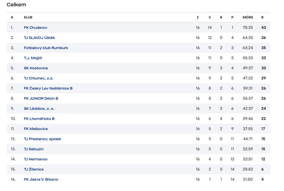Click the KLUB column header
This screenshot has height=191, width=284.
click(28, 17)
